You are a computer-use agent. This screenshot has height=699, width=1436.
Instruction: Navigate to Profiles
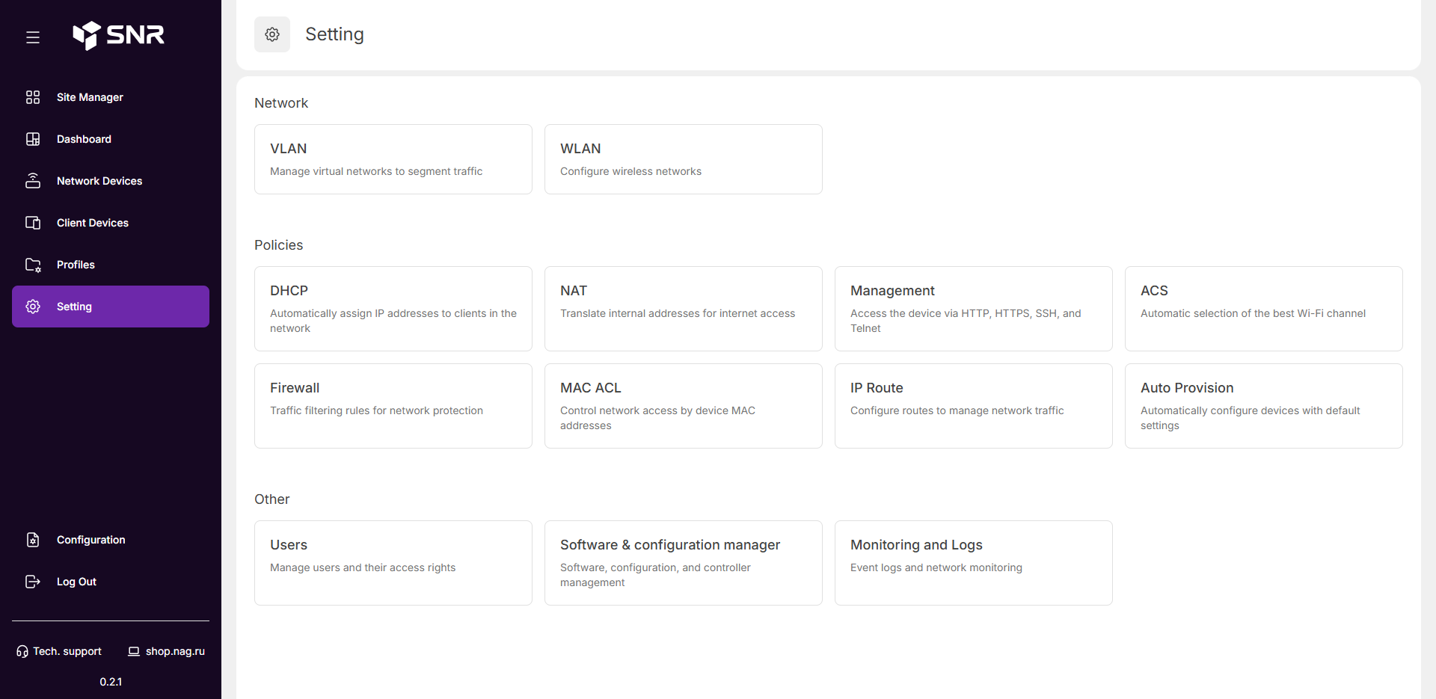(x=111, y=265)
